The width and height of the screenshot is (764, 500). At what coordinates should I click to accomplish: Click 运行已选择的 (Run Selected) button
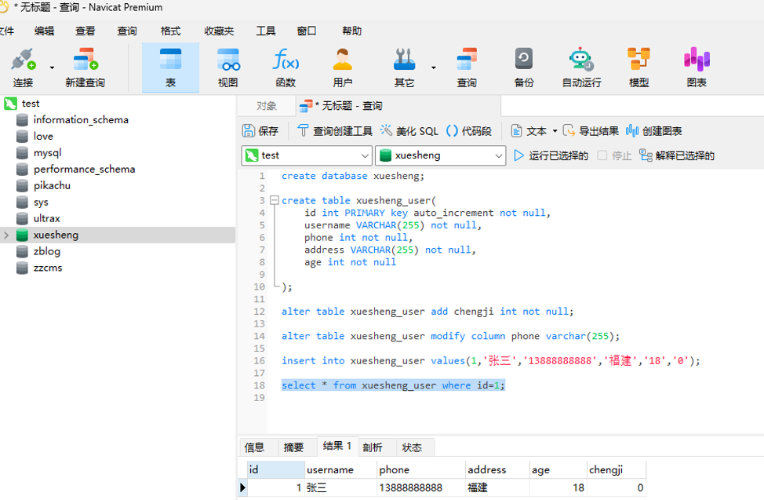click(x=551, y=155)
